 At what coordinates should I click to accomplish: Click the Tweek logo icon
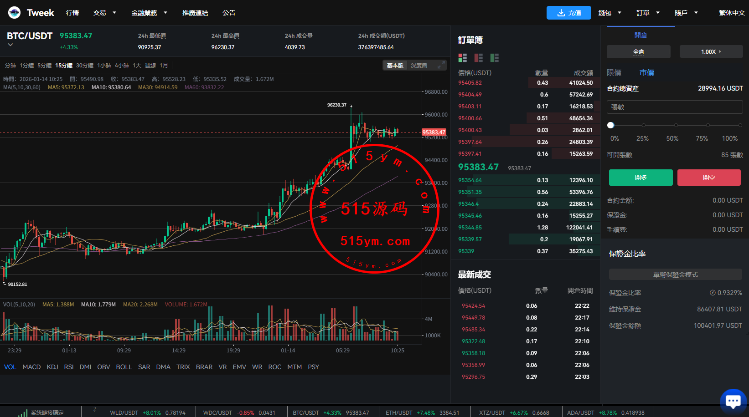pos(14,13)
